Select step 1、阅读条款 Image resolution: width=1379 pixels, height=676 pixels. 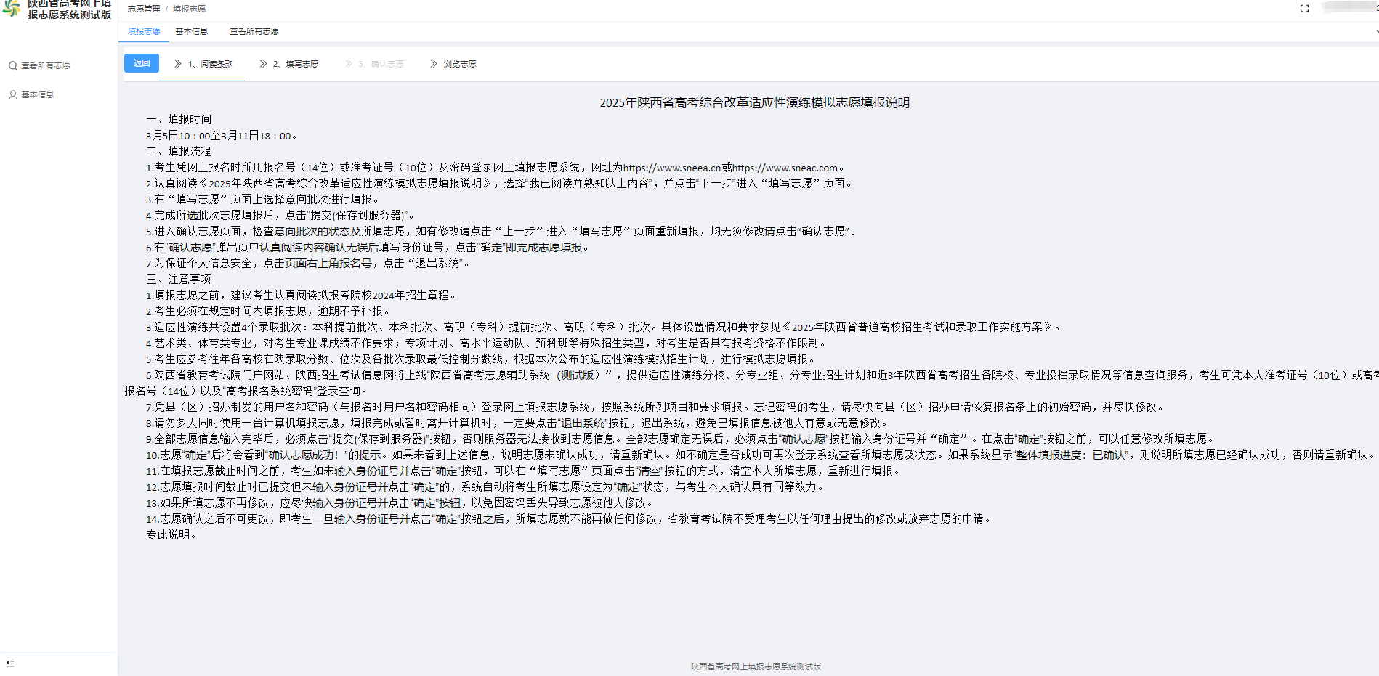coord(210,64)
